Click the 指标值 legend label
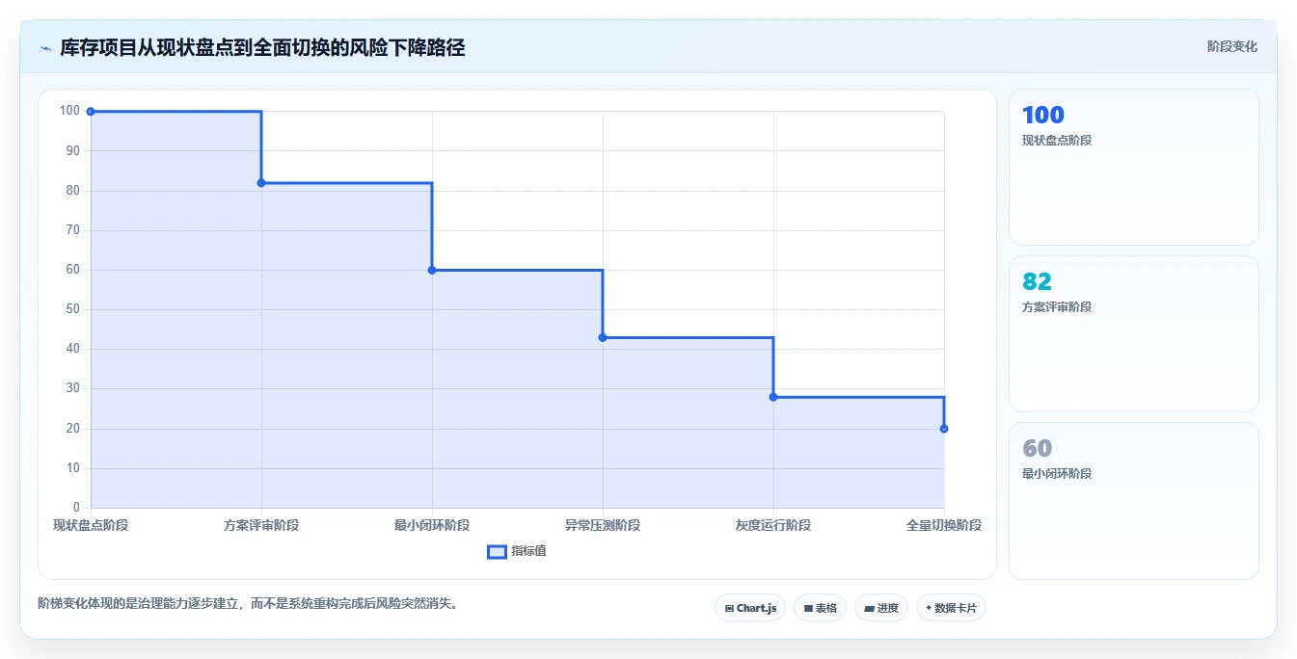Viewport: 1297px width, 659px height. tap(528, 551)
